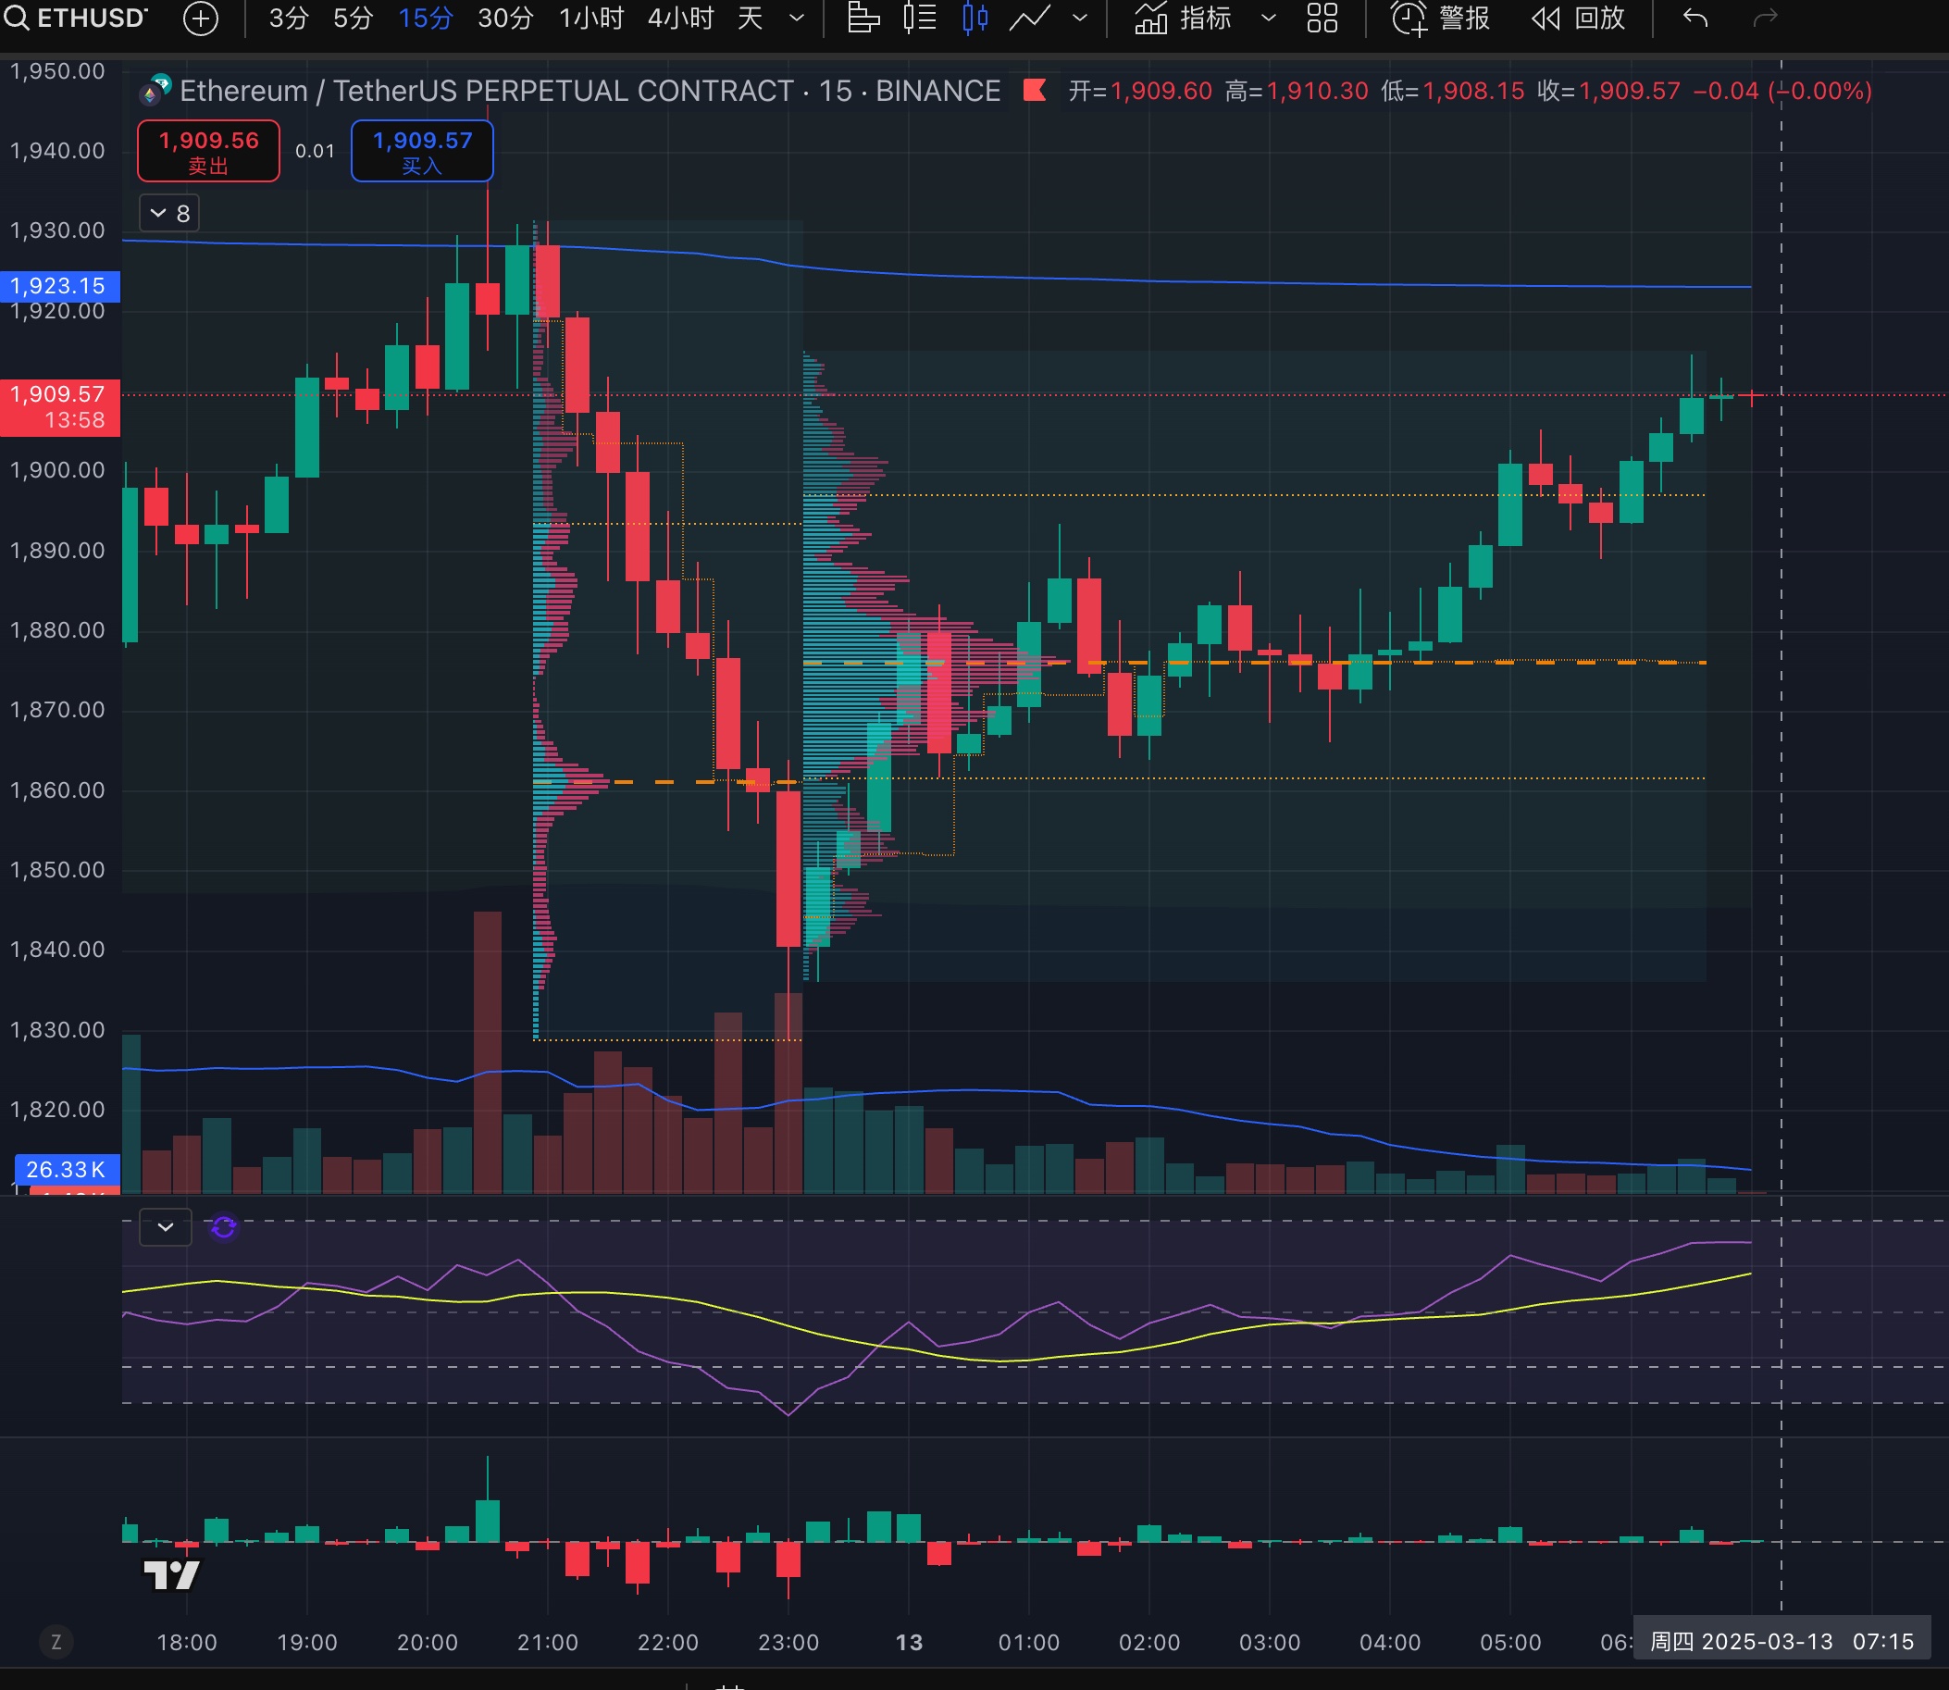The width and height of the screenshot is (1949, 1690).
Task: Open the layout grid templates icon
Action: pos(1322,18)
